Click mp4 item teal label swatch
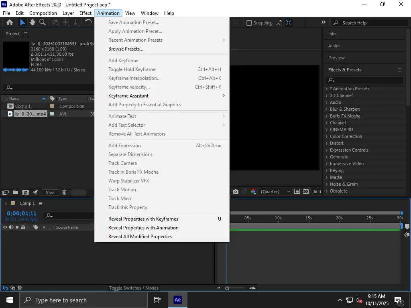Viewport: 411px width, 308px height. (x=52, y=114)
